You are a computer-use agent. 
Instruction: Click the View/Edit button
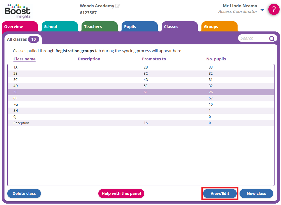click(x=220, y=193)
